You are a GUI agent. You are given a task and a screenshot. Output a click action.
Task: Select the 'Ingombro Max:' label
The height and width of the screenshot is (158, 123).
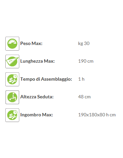(x=37, y=115)
